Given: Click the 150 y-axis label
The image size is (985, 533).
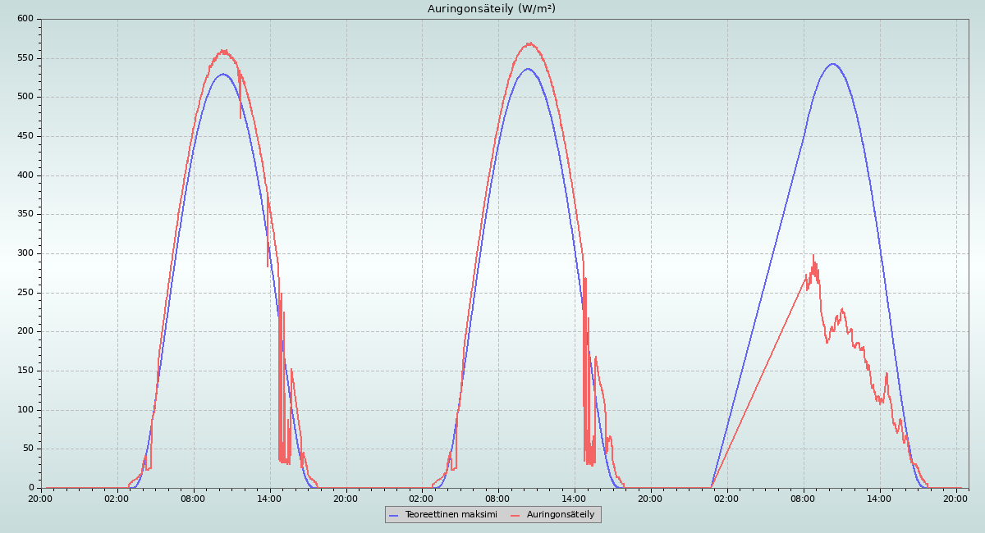Looking at the screenshot, I should tap(25, 371).
